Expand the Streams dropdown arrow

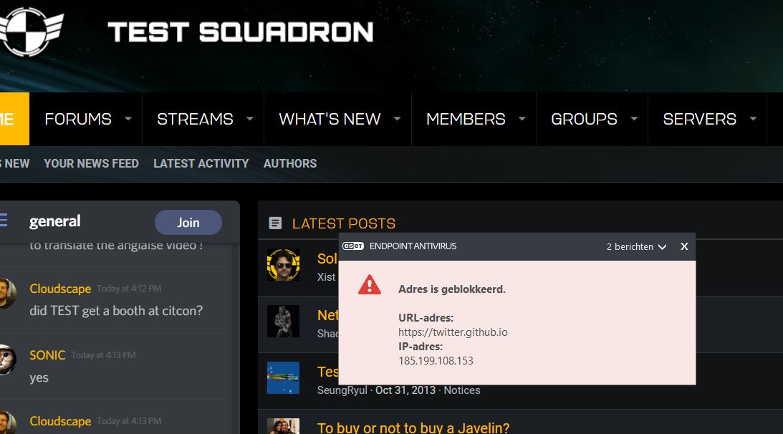250,119
